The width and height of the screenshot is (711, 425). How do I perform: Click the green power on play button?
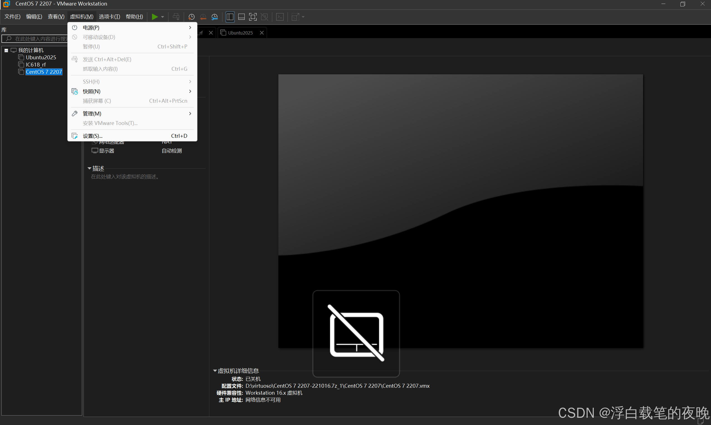155,17
